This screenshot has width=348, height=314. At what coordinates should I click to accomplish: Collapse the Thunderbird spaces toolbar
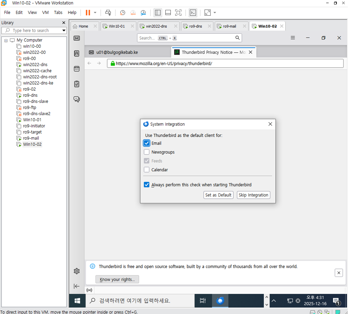(x=77, y=286)
